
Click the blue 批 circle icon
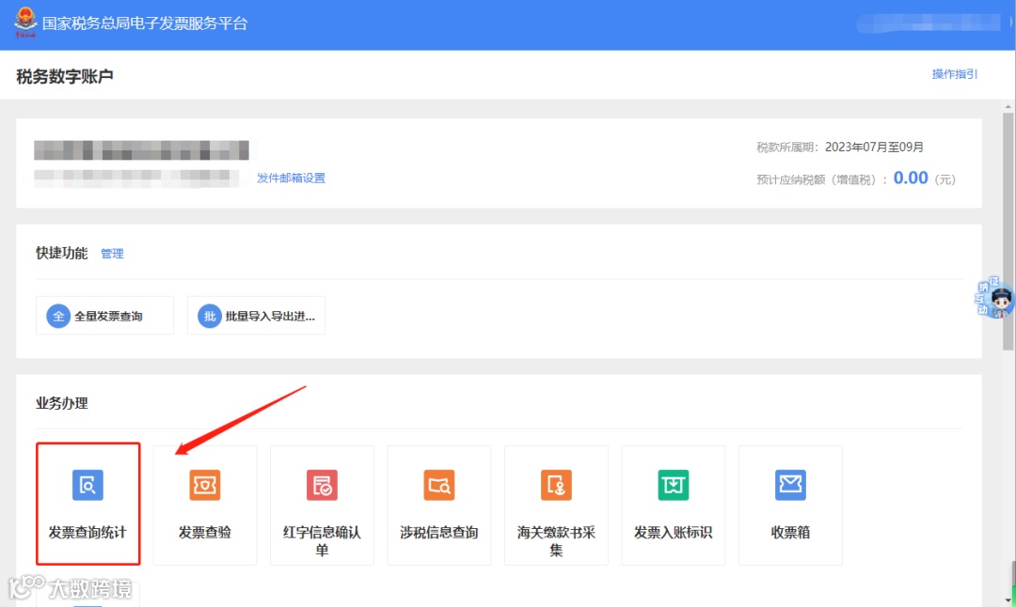[x=209, y=316]
